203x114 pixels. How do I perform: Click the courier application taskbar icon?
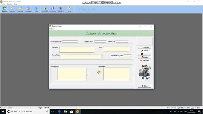[x=78, y=111]
